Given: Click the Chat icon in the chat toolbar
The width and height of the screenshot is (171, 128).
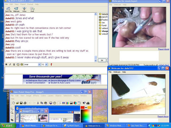Looking at the screenshot, I should tap(32, 9).
